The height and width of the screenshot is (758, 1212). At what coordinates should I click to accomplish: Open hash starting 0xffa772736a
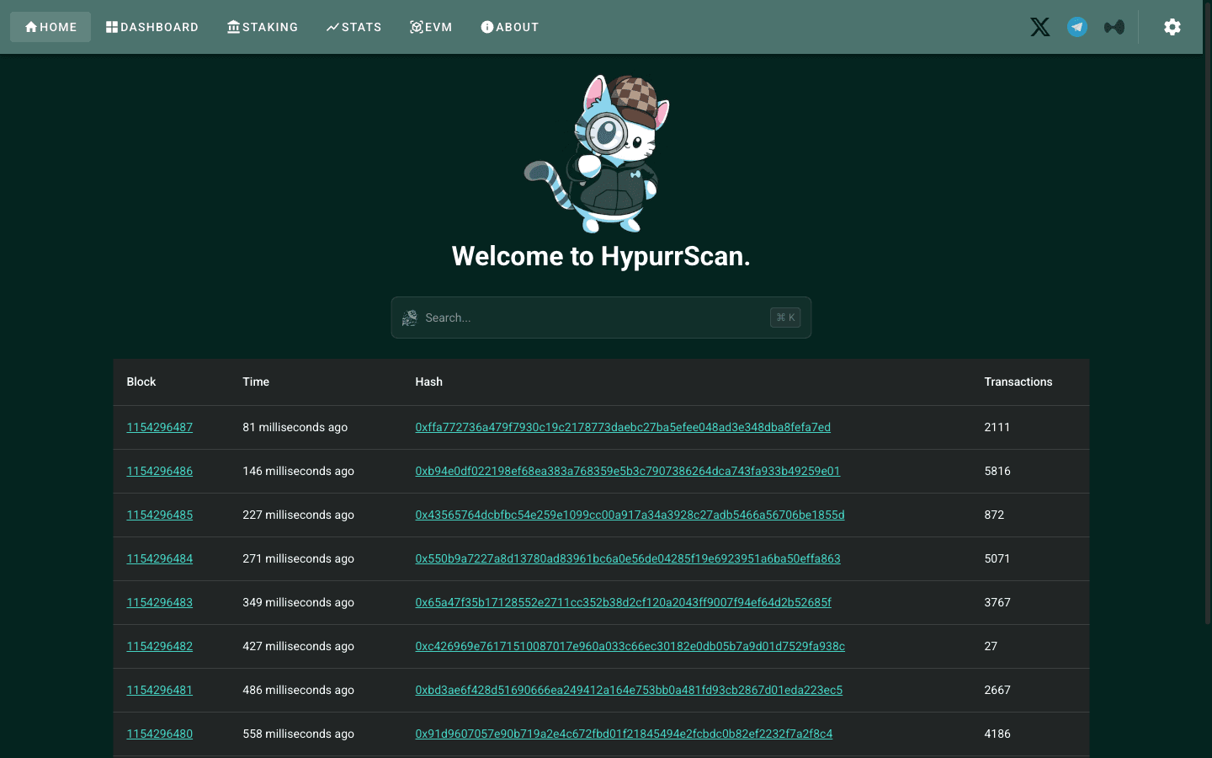coord(623,427)
